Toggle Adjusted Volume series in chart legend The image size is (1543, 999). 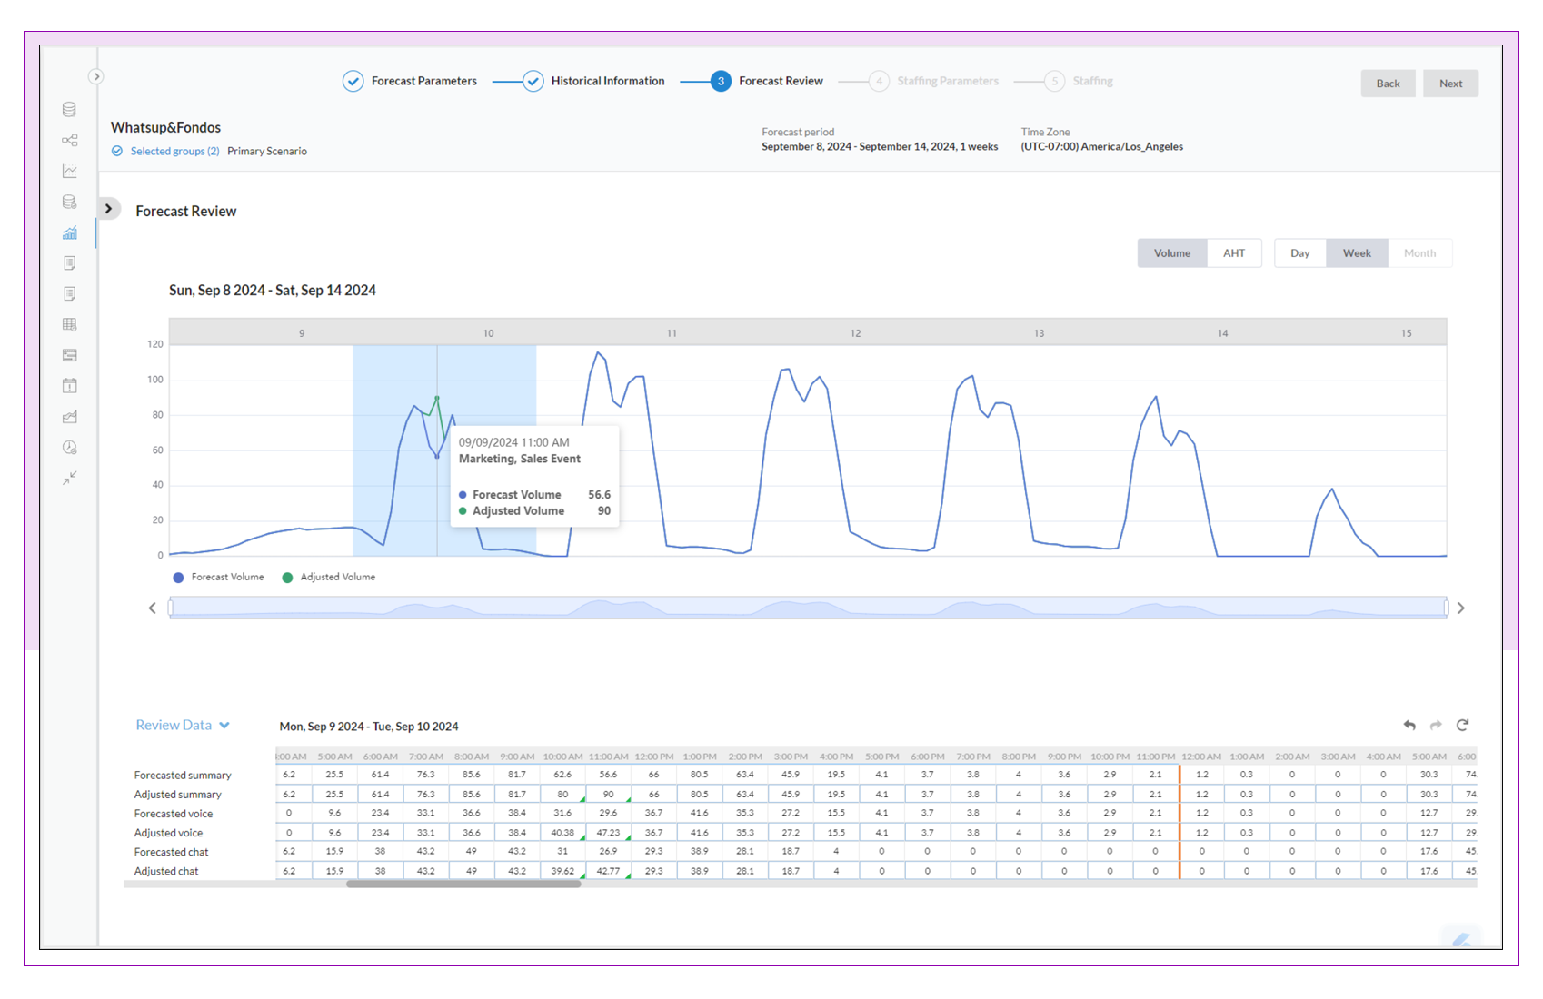tap(329, 577)
